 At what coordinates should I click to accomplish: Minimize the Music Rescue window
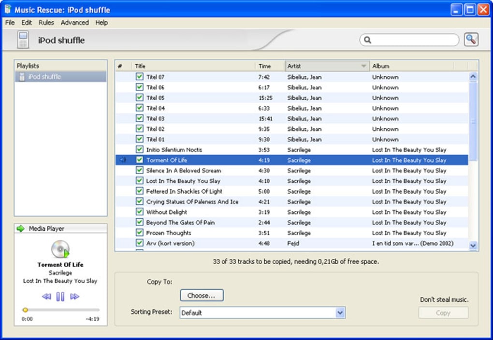[x=456, y=10]
